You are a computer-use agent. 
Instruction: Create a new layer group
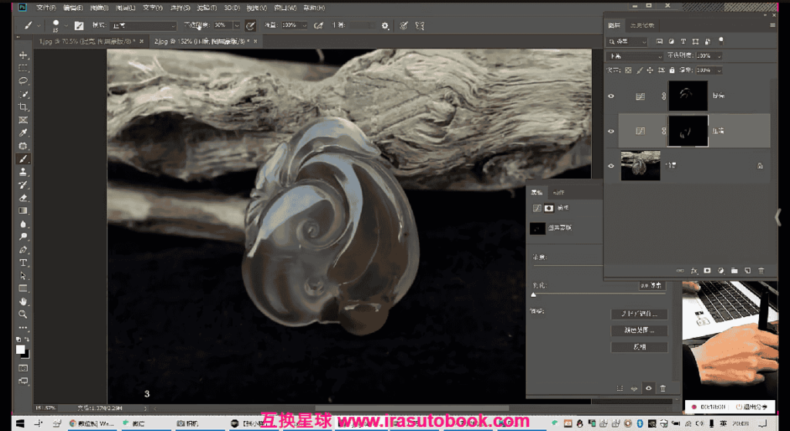[x=734, y=271]
